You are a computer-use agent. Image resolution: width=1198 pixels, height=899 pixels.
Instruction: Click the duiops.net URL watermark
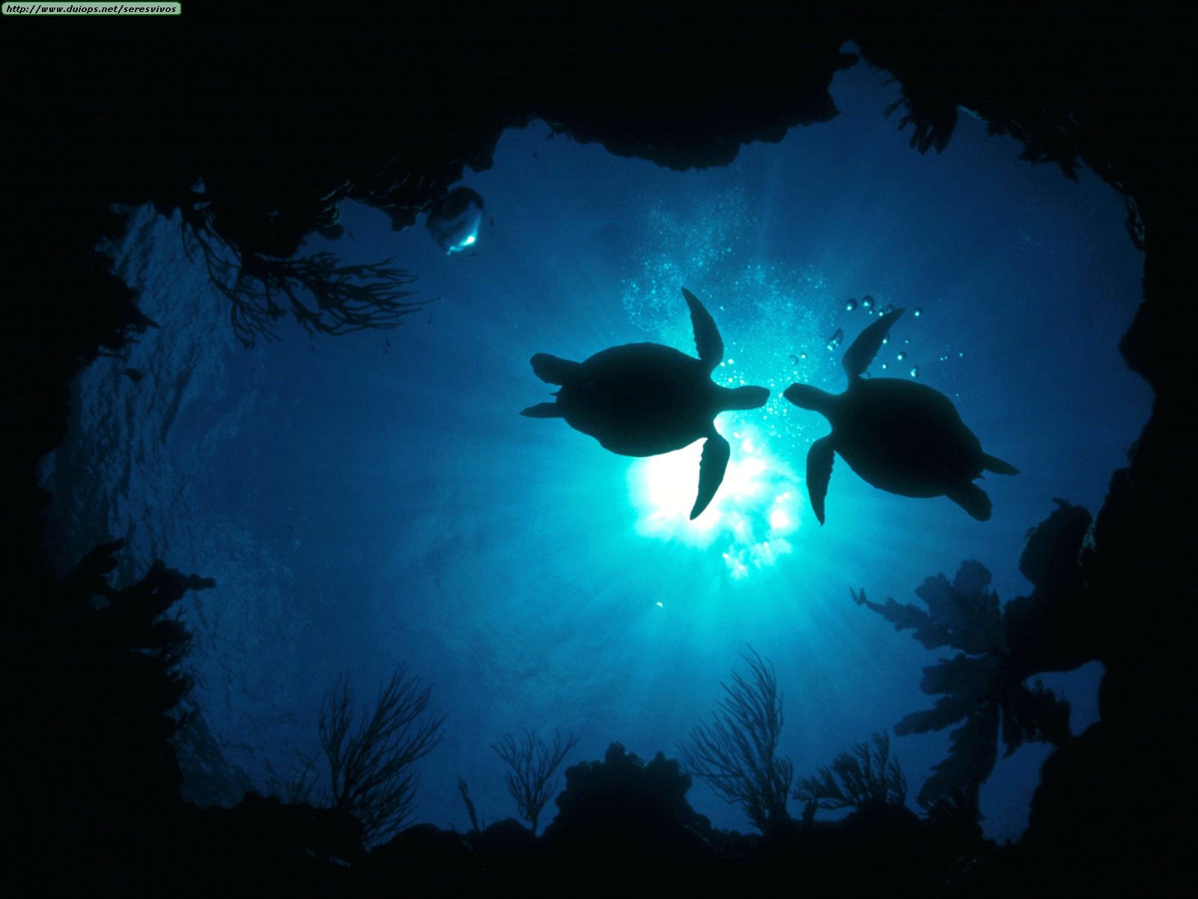tap(91, 8)
